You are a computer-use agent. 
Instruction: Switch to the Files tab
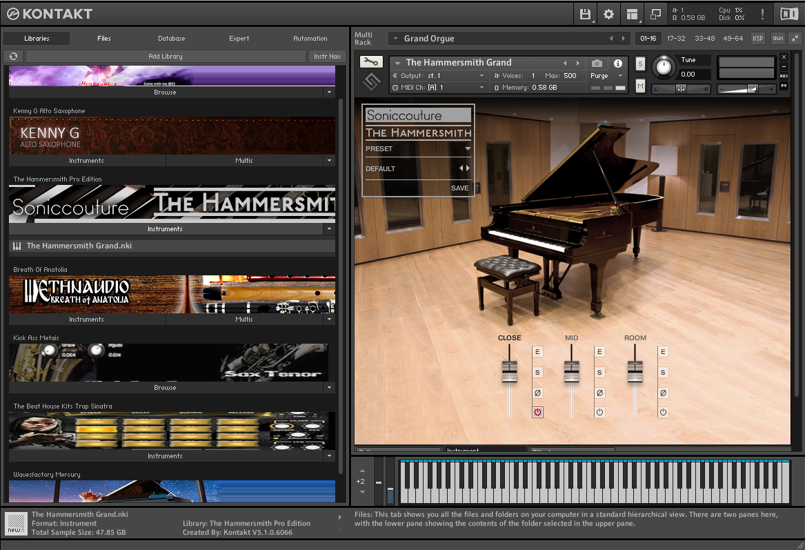click(x=104, y=39)
